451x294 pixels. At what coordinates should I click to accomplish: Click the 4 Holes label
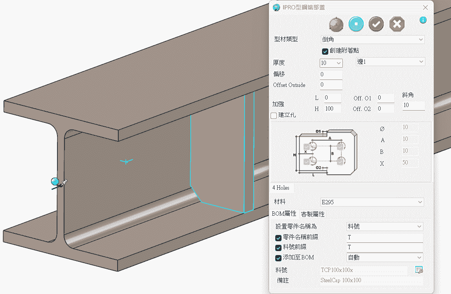pyautogui.click(x=281, y=188)
